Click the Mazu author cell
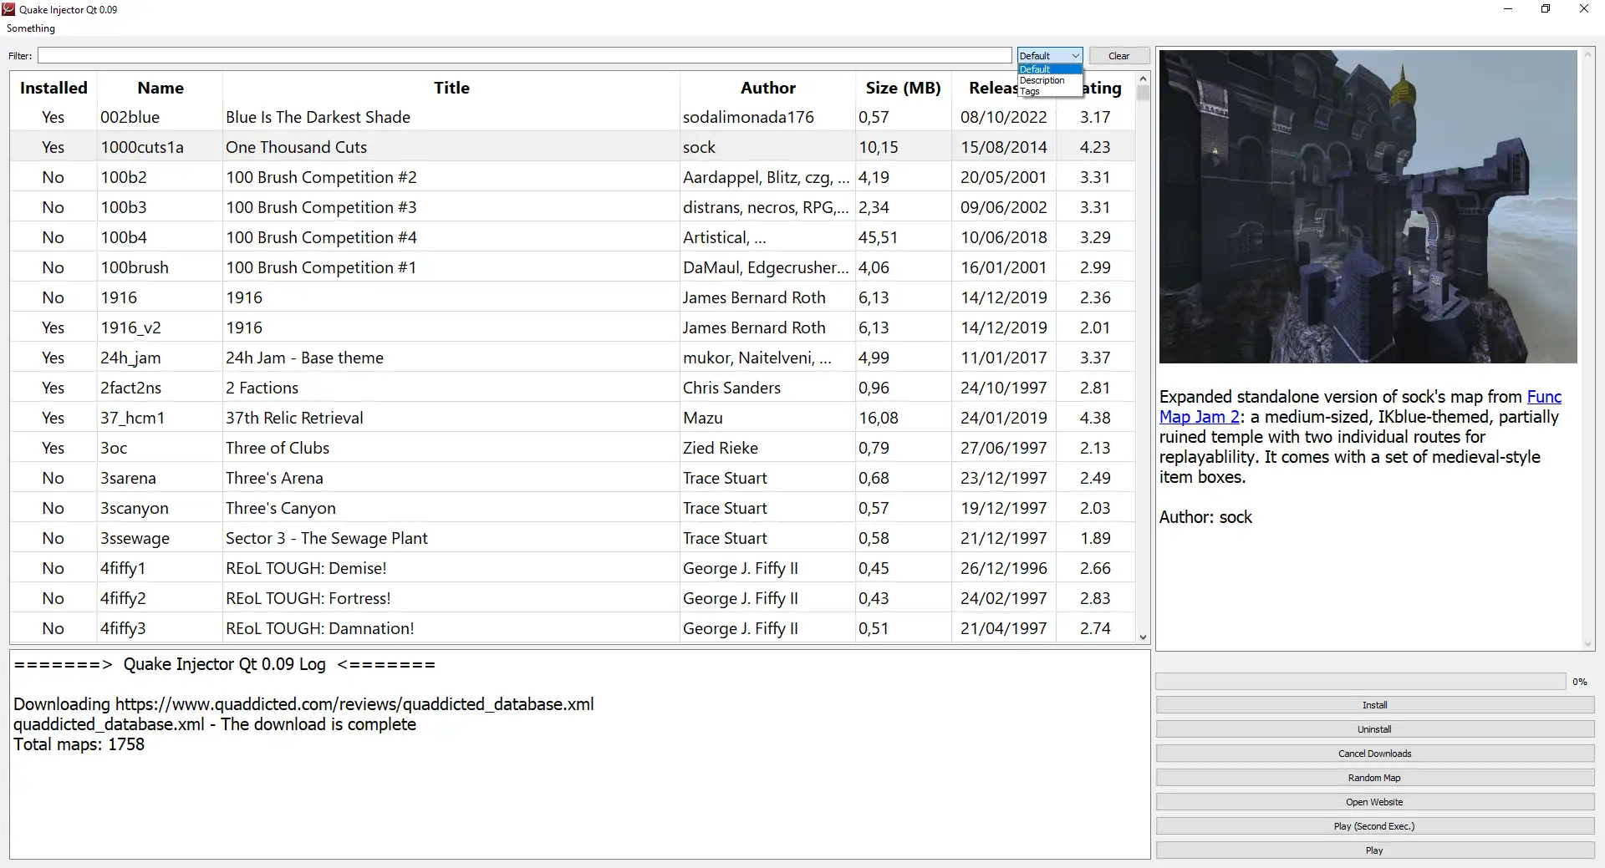Screen dimensions: 1605x868 [767, 418]
